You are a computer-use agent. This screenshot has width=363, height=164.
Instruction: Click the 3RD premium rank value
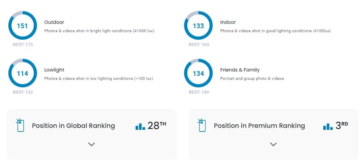point(342,125)
